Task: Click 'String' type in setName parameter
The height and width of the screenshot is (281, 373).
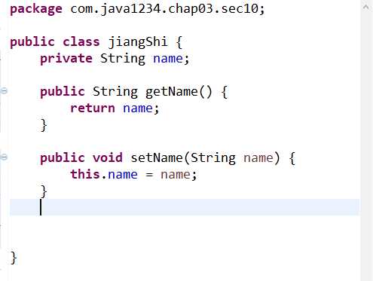Action: (x=213, y=157)
